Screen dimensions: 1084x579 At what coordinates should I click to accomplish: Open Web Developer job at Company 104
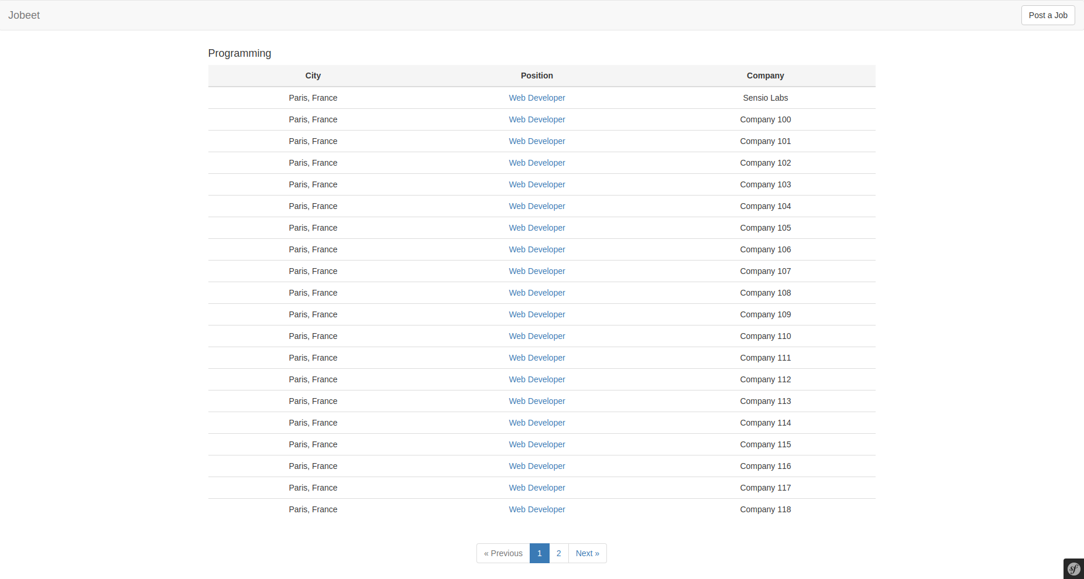point(537,206)
